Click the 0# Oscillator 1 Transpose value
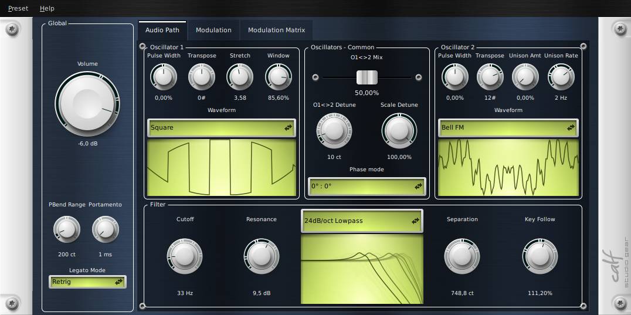 pyautogui.click(x=202, y=98)
